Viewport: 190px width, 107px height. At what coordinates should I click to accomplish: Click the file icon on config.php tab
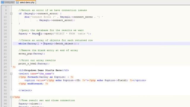point(2,2)
